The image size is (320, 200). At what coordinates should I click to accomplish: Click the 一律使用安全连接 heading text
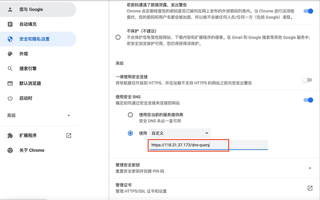(x=132, y=77)
